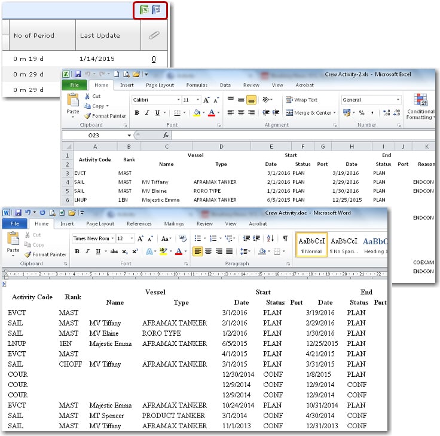Toggle Italic in the Excel font group
This screenshot has width=440, height=436.
coord(146,113)
